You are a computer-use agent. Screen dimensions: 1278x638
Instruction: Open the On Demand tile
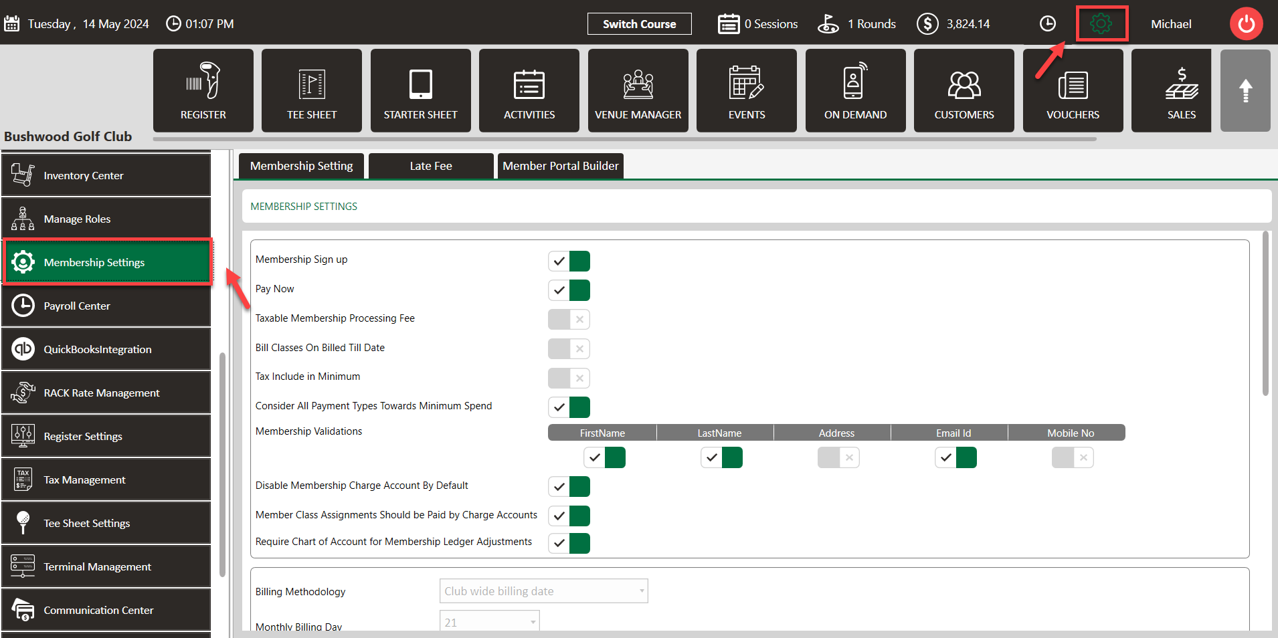855,90
